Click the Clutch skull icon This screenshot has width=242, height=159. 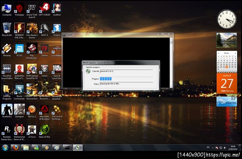click(44, 70)
